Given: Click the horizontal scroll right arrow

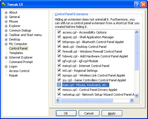Looking at the screenshot, I should [x=132, y=100].
